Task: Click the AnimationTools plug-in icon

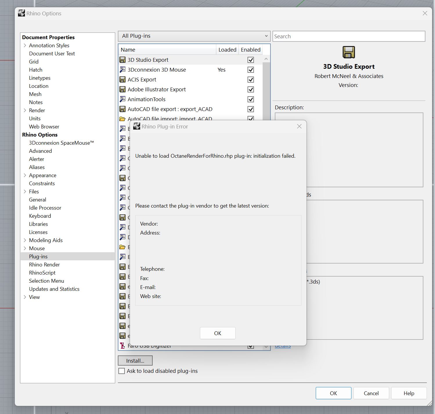Action: (122, 99)
